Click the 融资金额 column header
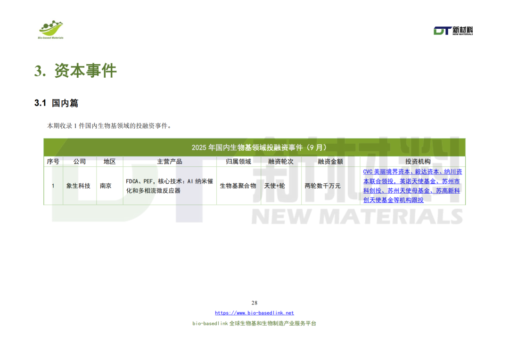This screenshot has height=360, width=509. (330, 161)
